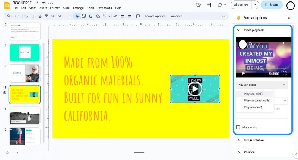Viewport: 298px width, 160px height.
Task: Click the Animate button
Action: [x=177, y=16]
